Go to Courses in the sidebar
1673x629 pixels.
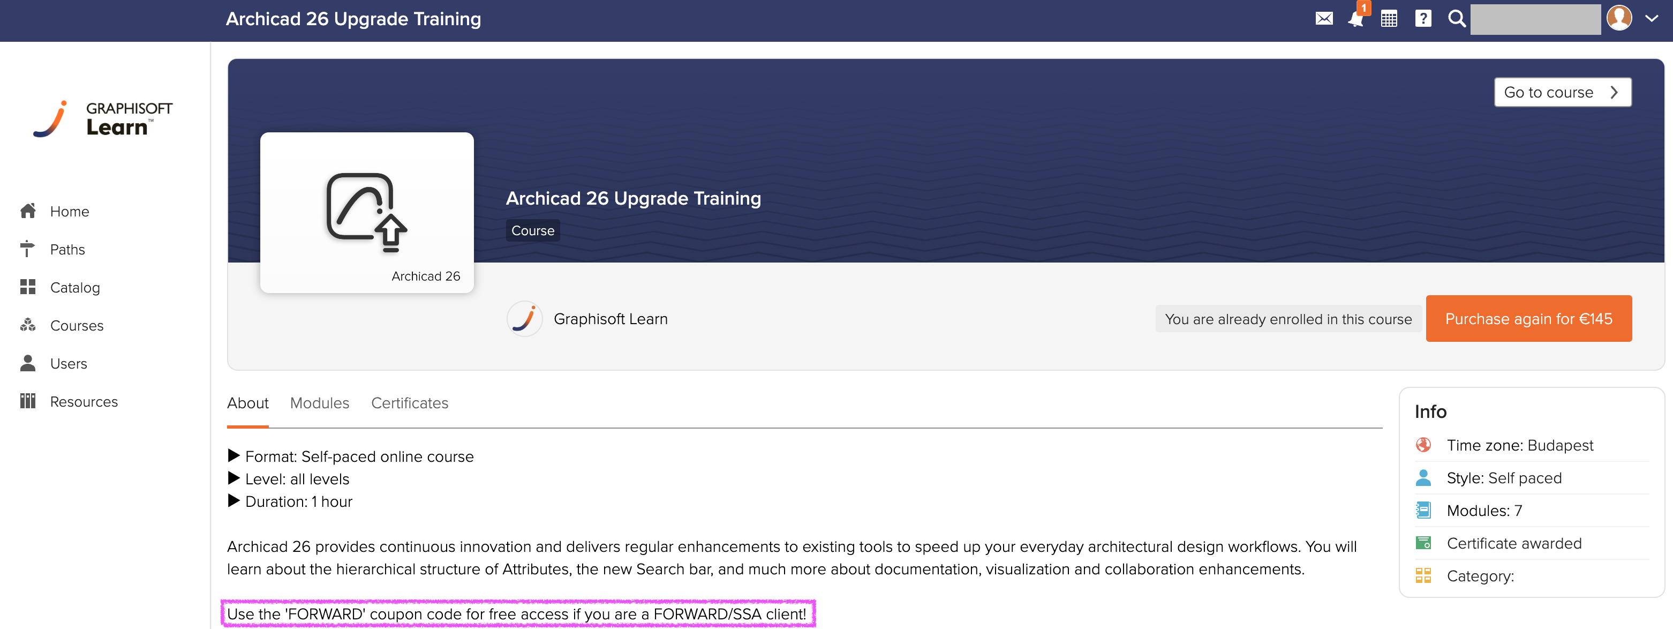point(77,325)
